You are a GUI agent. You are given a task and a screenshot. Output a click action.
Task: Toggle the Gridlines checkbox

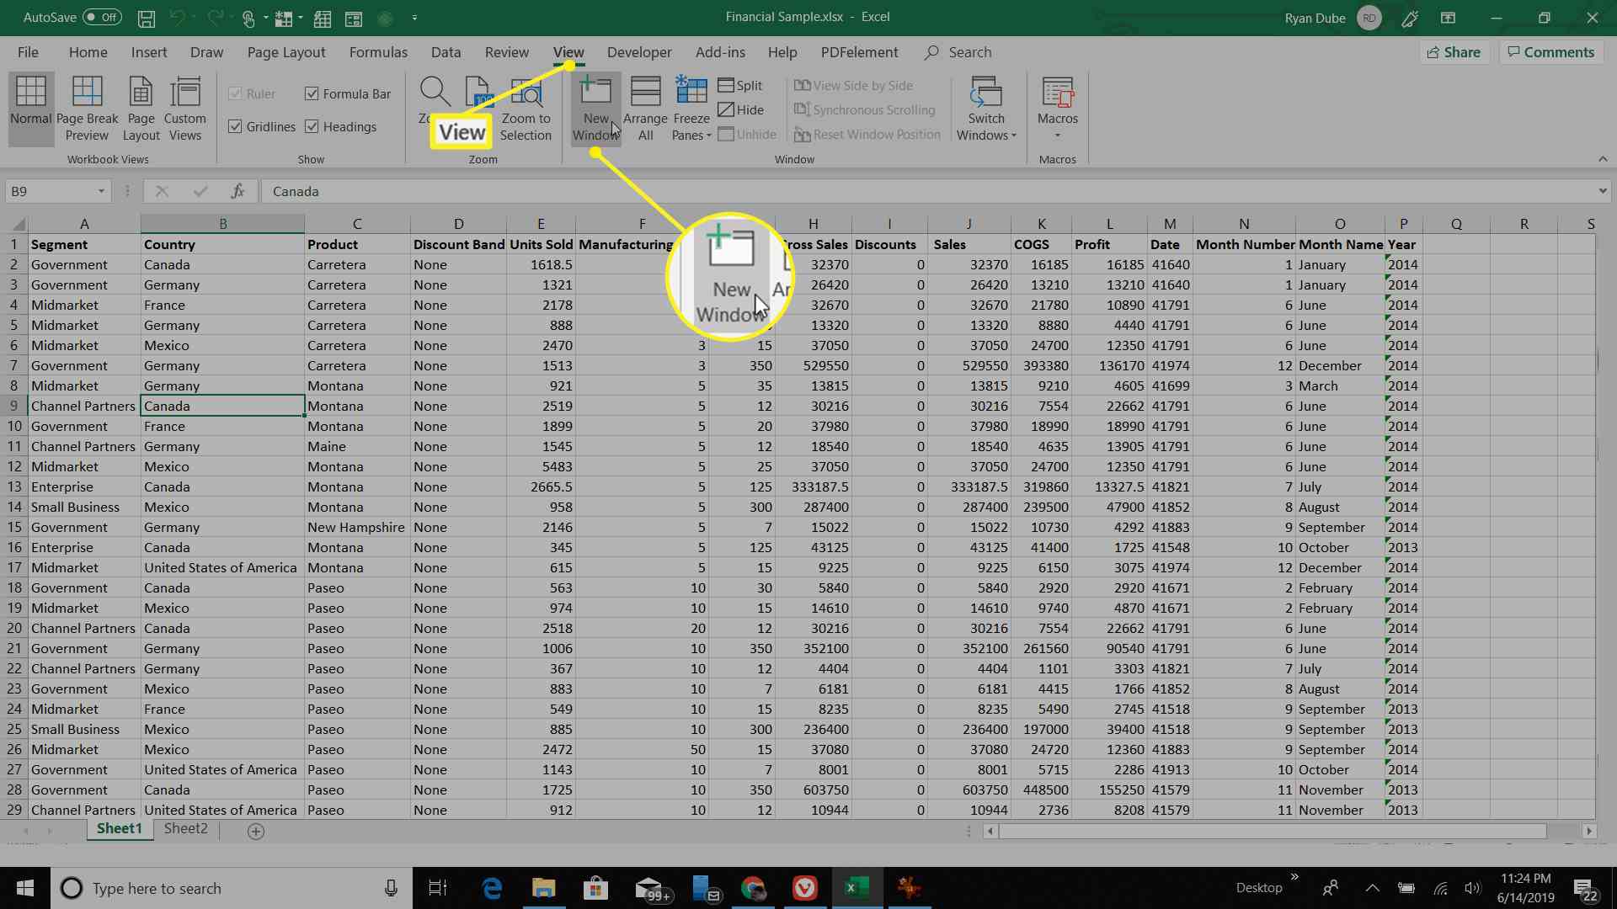[236, 125]
